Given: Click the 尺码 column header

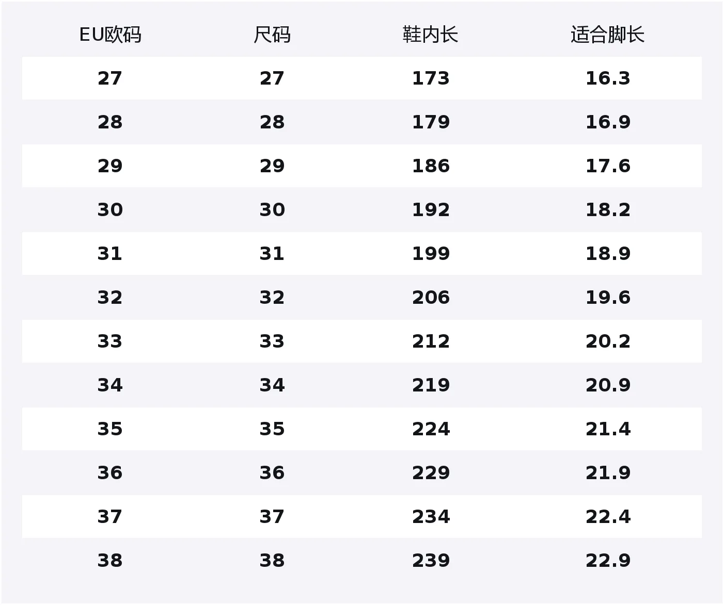Looking at the screenshot, I should (272, 35).
